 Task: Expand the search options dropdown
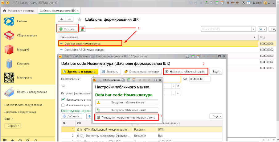point(262,29)
